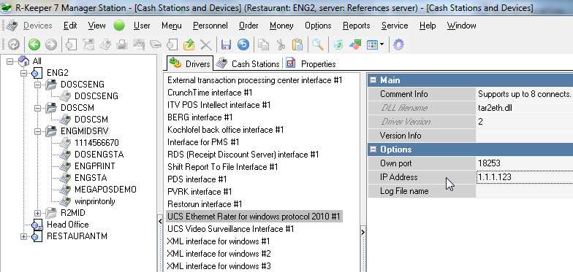Click the folder with green up arrow icon
The image size is (573, 272).
[x=189, y=44]
